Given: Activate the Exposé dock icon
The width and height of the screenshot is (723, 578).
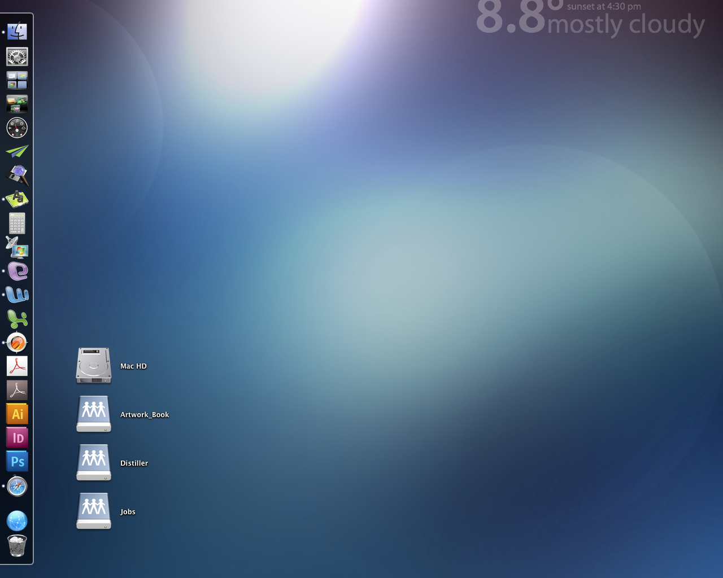Looking at the screenshot, I should [x=17, y=104].
